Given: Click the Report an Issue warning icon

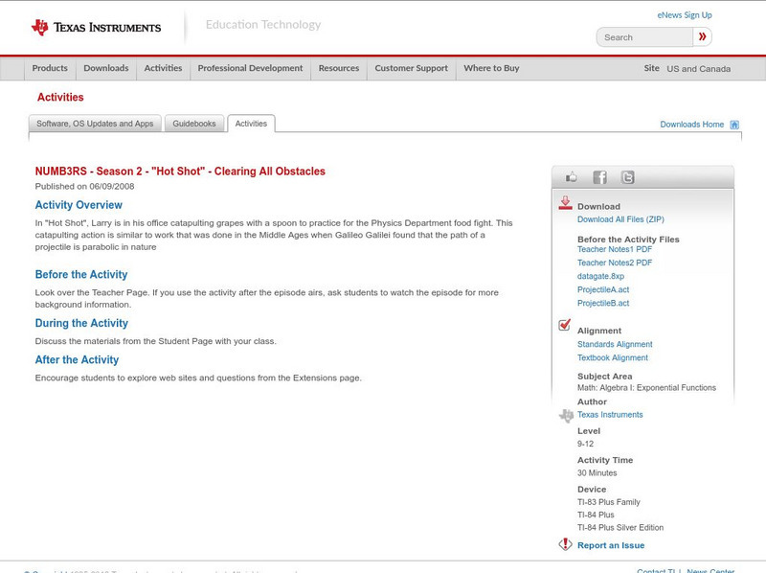Looking at the screenshot, I should (x=565, y=544).
